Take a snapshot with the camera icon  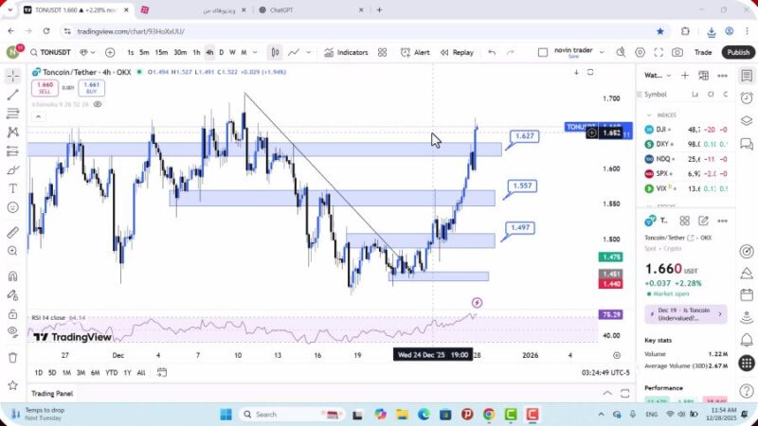click(677, 53)
